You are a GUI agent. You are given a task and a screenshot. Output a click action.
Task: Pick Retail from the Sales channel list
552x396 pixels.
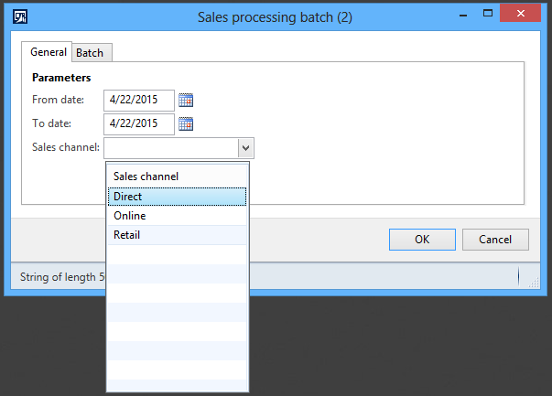click(178, 235)
